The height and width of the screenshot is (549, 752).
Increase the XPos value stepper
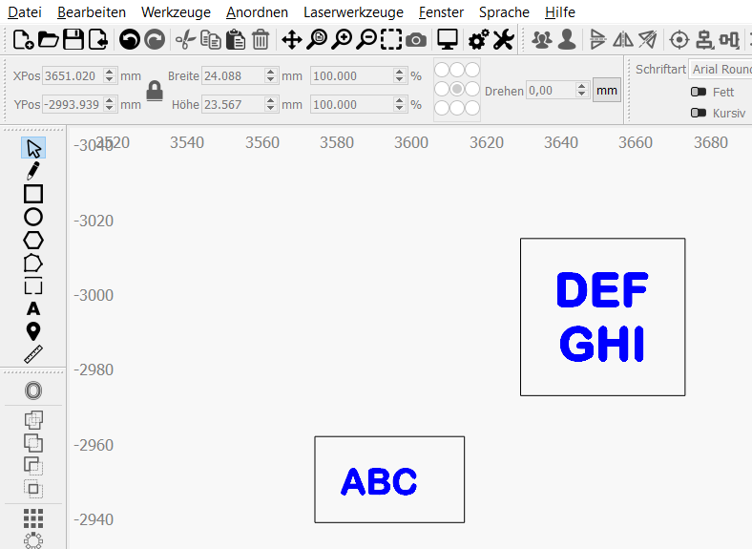[x=110, y=73]
